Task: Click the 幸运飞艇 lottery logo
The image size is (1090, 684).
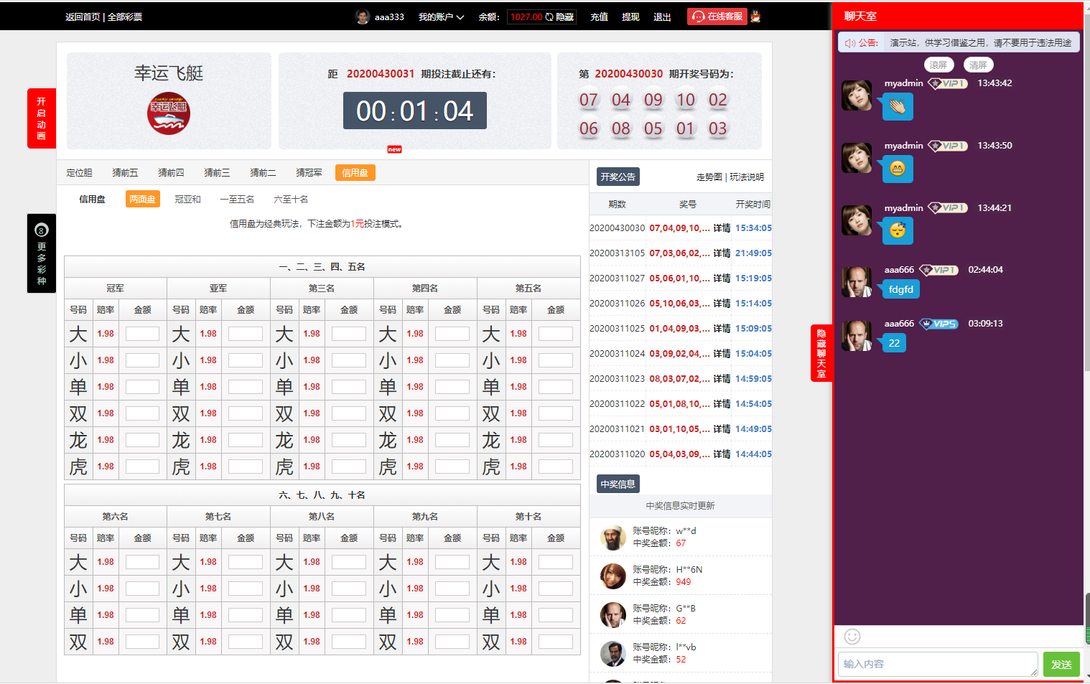Action: [169, 113]
